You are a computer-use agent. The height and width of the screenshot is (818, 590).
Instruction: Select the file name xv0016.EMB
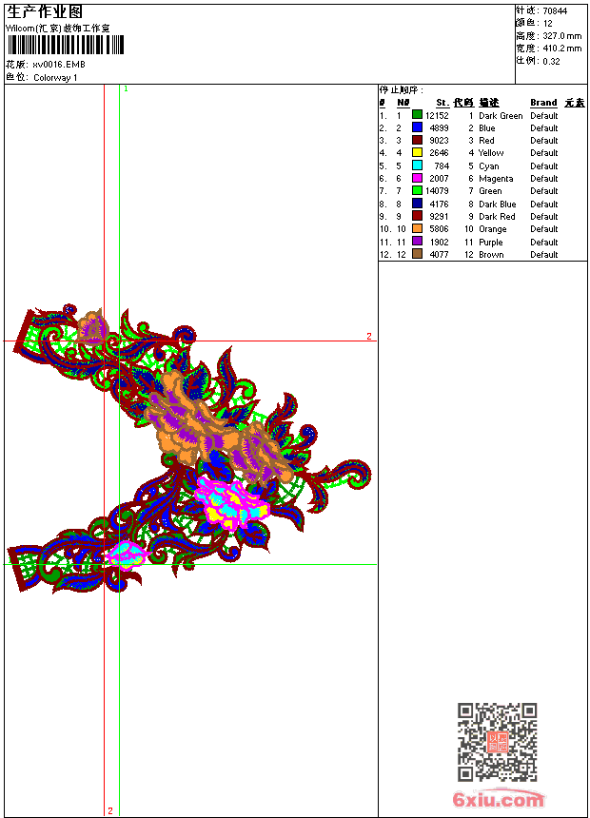59,65
